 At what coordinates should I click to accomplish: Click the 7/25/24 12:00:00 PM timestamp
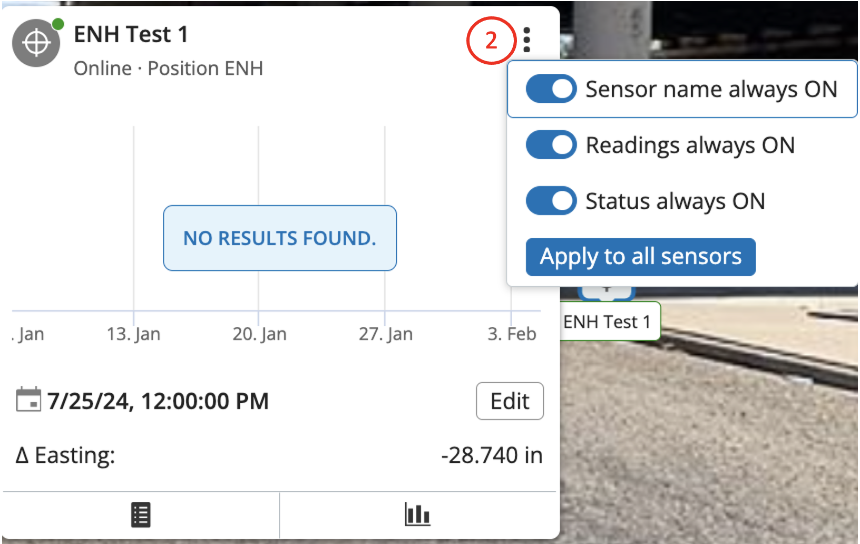158,401
